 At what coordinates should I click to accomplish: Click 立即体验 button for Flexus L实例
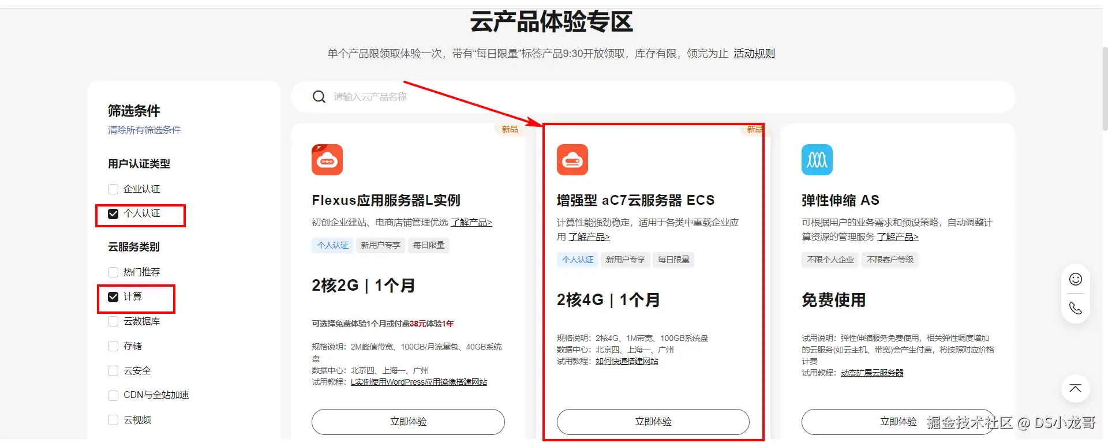tap(408, 422)
